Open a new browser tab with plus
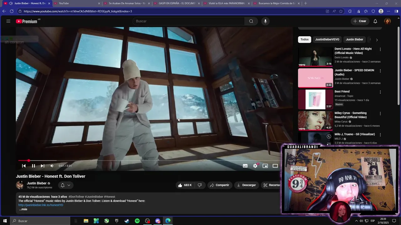401x225 pixels. point(306,3)
